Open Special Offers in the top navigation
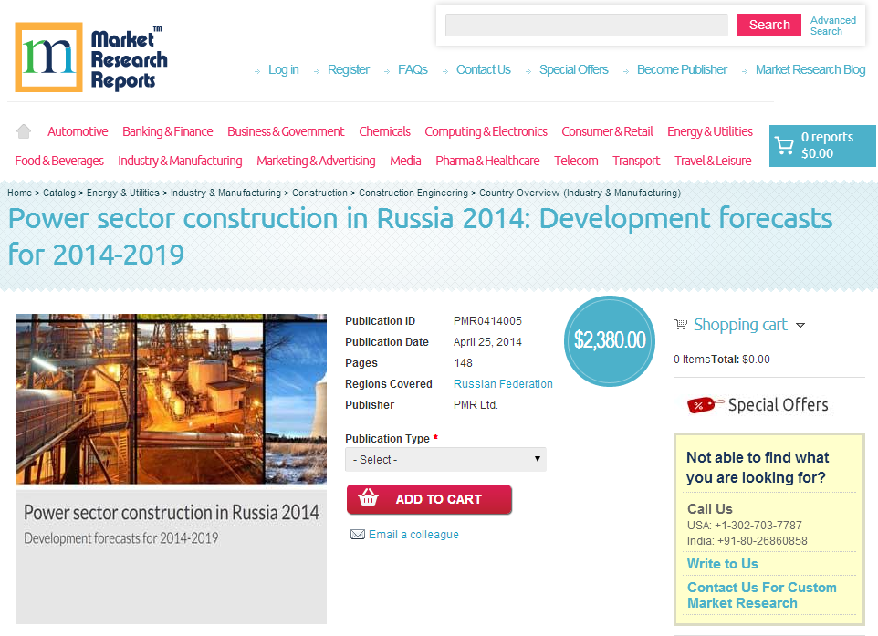Image resolution: width=878 pixels, height=636 pixels. (x=573, y=70)
